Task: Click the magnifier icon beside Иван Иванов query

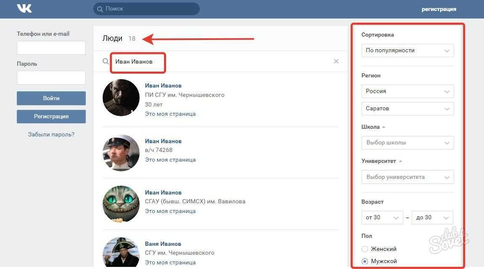Action: coord(106,61)
